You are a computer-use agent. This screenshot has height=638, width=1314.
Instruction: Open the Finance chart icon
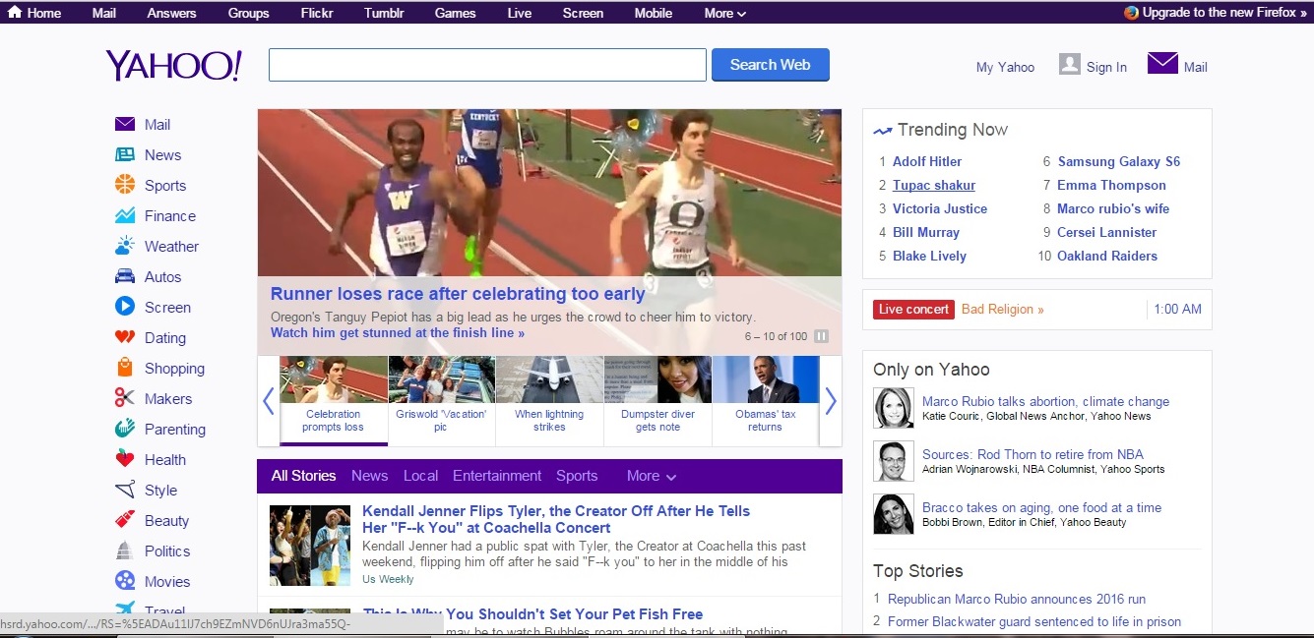(x=125, y=215)
